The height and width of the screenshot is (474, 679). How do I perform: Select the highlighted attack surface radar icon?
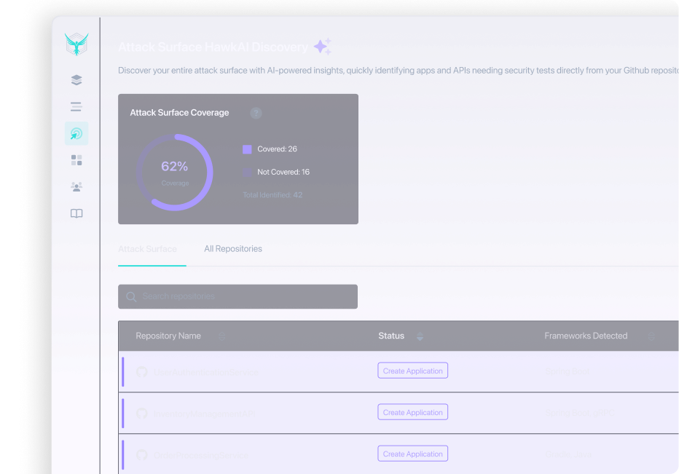[76, 133]
